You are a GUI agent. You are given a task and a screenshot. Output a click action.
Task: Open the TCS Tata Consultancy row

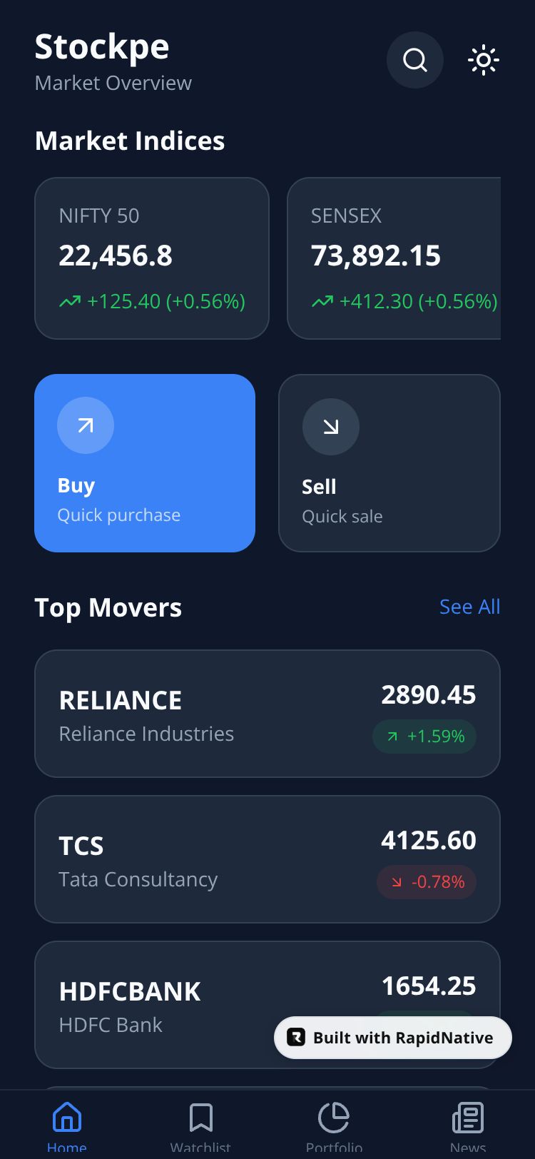[267, 859]
